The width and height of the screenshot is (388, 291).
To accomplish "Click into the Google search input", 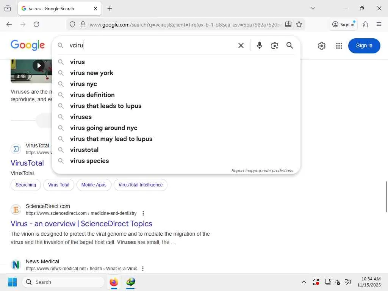I will click(151, 45).
